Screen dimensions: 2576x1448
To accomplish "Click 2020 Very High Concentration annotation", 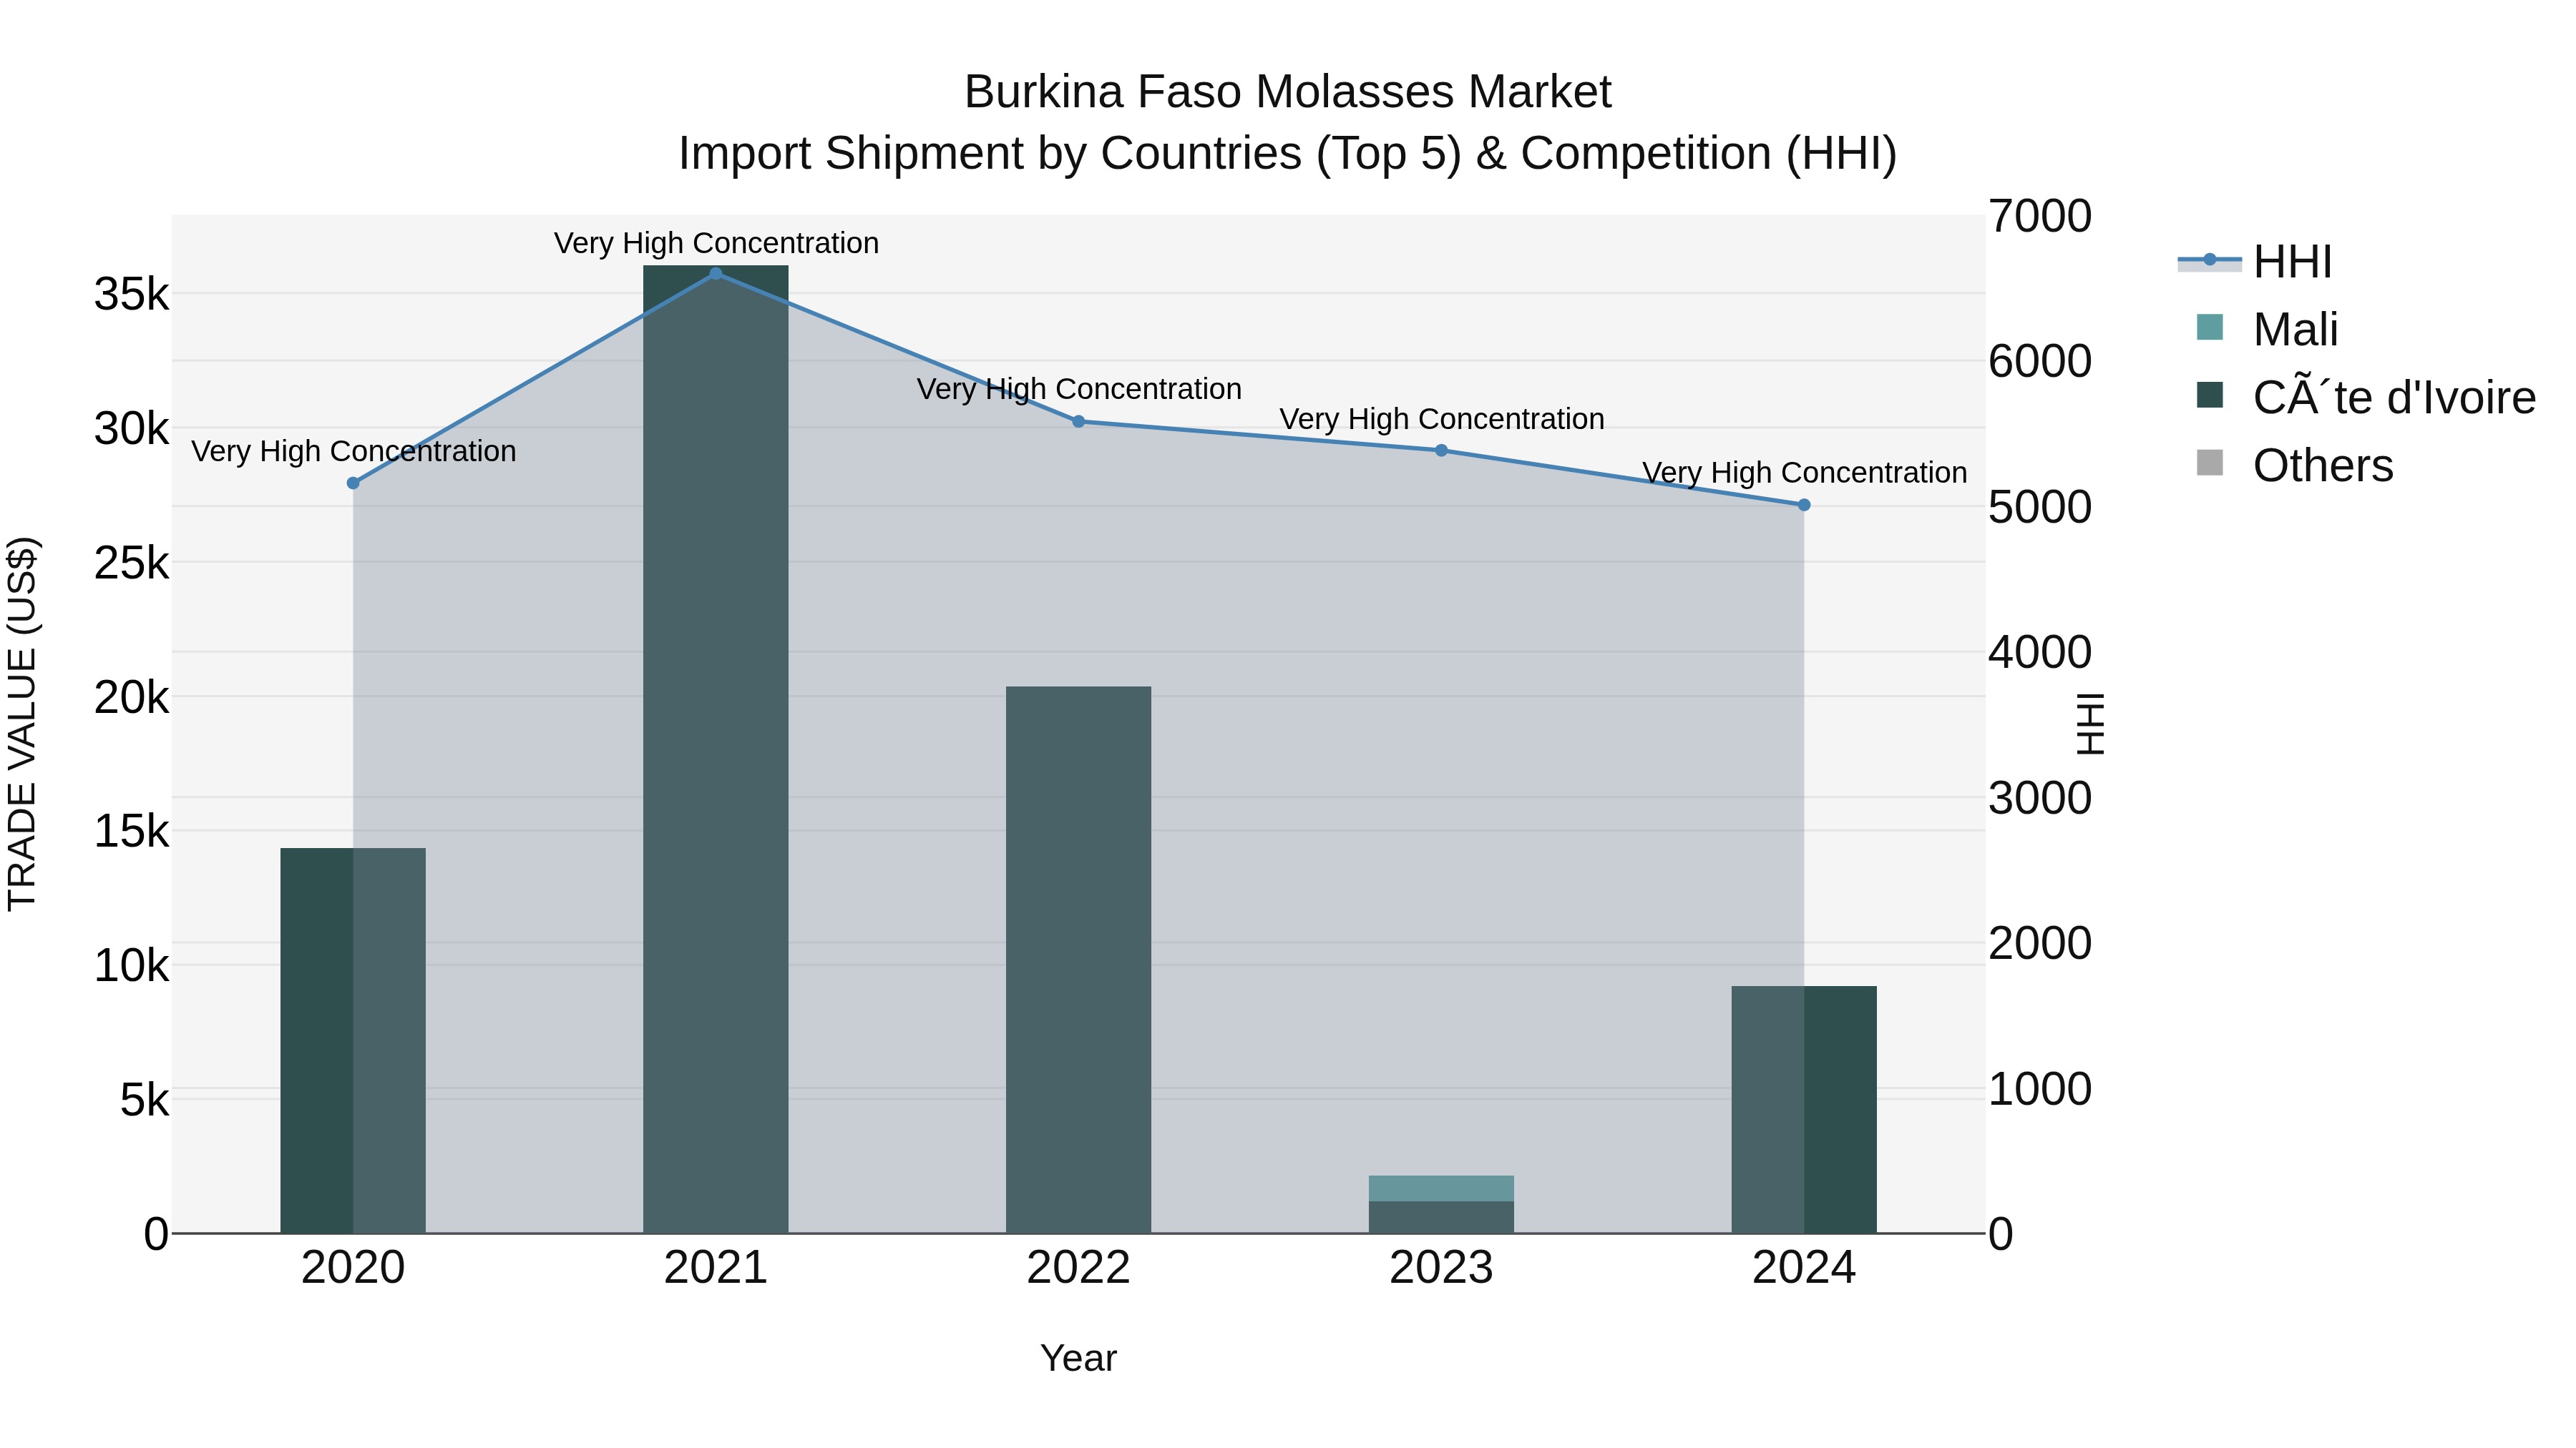I will [354, 452].
